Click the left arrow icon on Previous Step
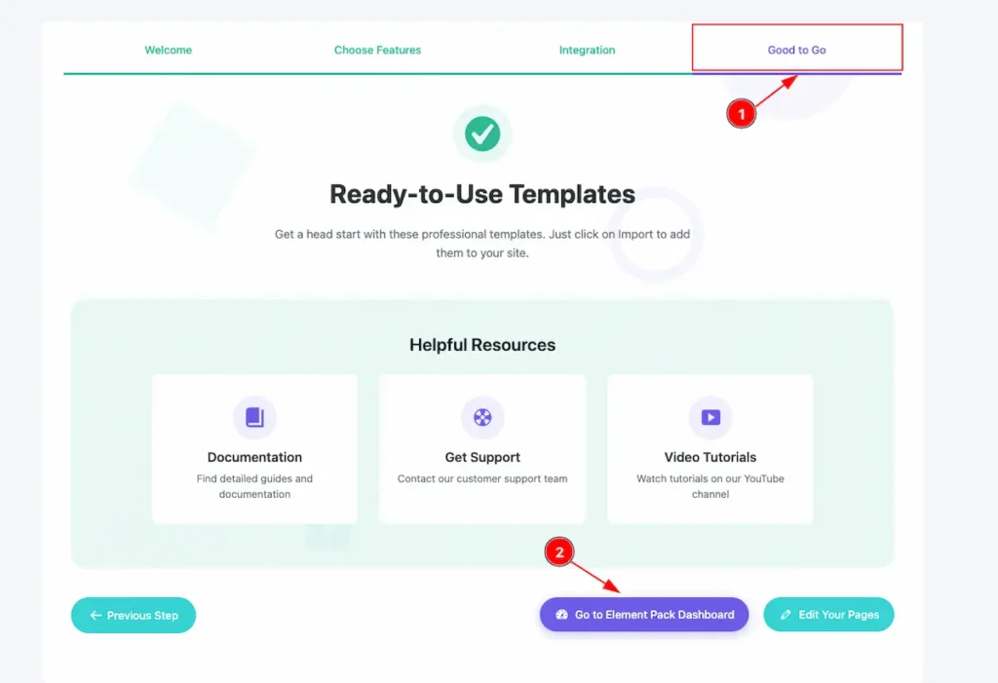998x683 pixels. pyautogui.click(x=96, y=616)
